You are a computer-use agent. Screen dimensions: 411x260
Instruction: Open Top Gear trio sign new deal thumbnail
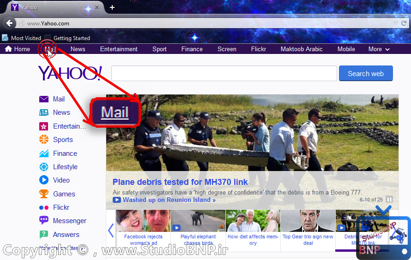tap(308, 221)
